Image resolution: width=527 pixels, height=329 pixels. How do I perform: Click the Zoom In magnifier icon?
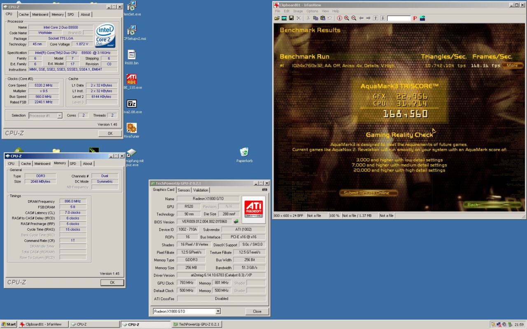347,18
